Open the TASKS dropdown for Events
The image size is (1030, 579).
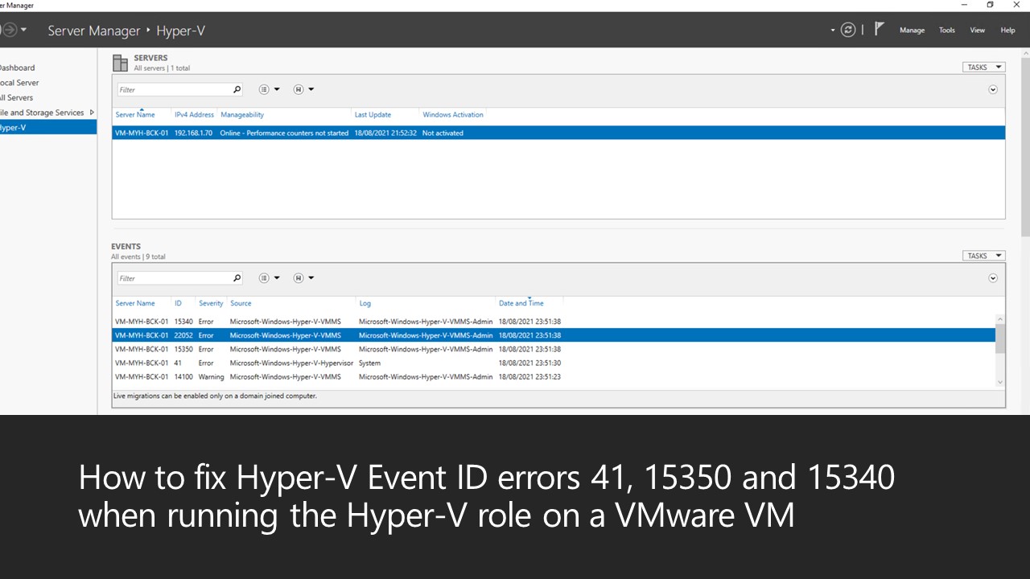(983, 255)
